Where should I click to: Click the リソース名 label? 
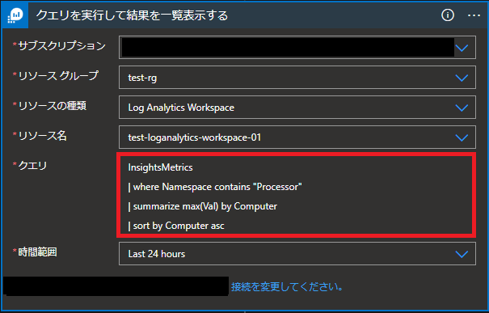[x=42, y=136]
